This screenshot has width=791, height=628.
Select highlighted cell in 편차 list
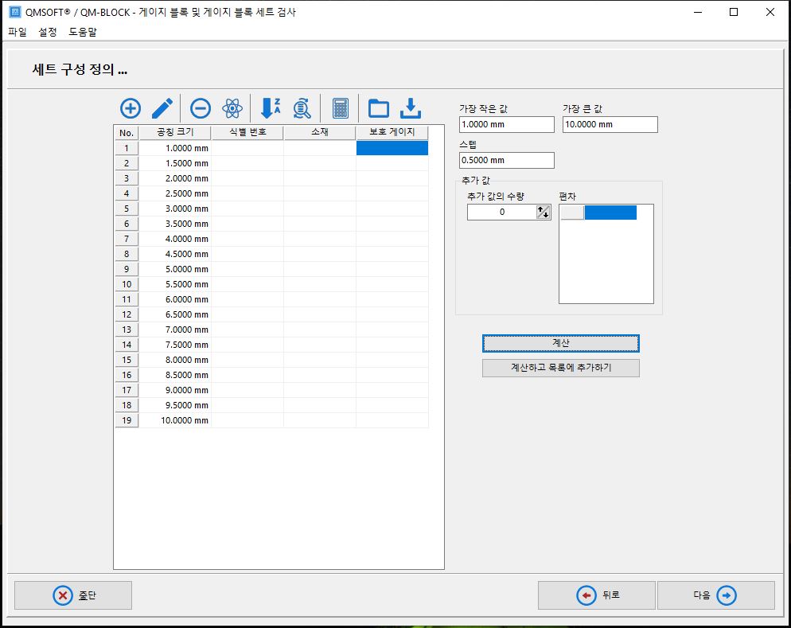click(x=610, y=213)
